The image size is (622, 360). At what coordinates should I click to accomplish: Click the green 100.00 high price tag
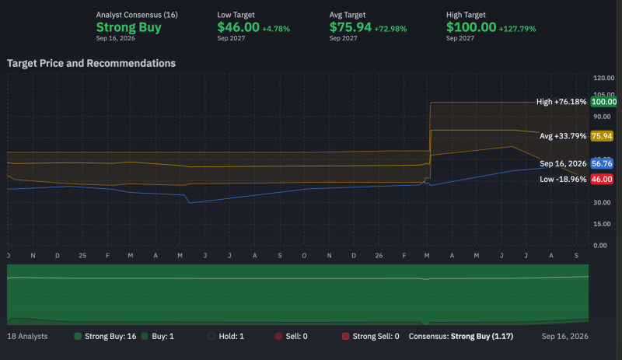(x=604, y=102)
